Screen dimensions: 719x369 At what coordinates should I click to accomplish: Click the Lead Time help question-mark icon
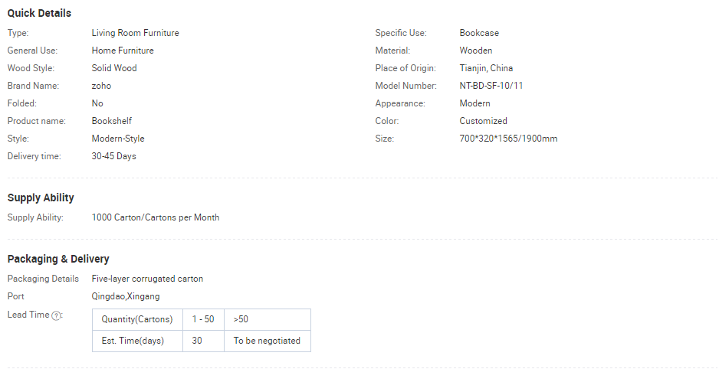(56, 315)
